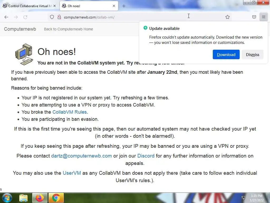Open the Firefox hamburger menu

(264, 17)
